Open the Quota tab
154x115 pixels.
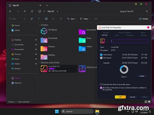tap(143, 33)
